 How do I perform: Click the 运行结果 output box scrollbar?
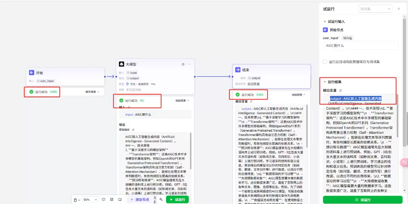tap(397, 115)
